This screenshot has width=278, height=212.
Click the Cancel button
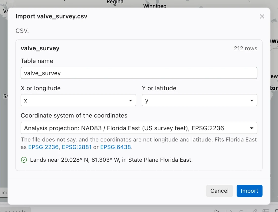(x=219, y=191)
